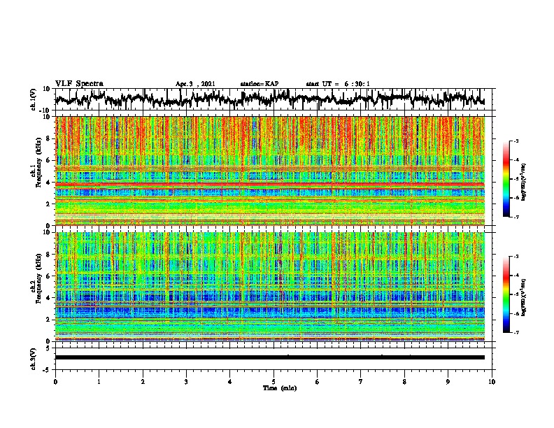Image resolution: width=554 pixels, height=428 pixels.
Task: Click the lower ch.2 color scale bar
Action: tap(506, 294)
